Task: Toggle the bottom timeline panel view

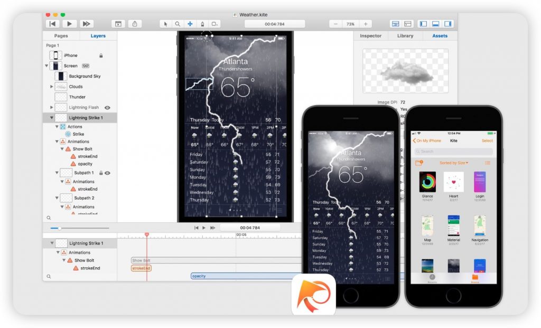Action: [x=435, y=24]
